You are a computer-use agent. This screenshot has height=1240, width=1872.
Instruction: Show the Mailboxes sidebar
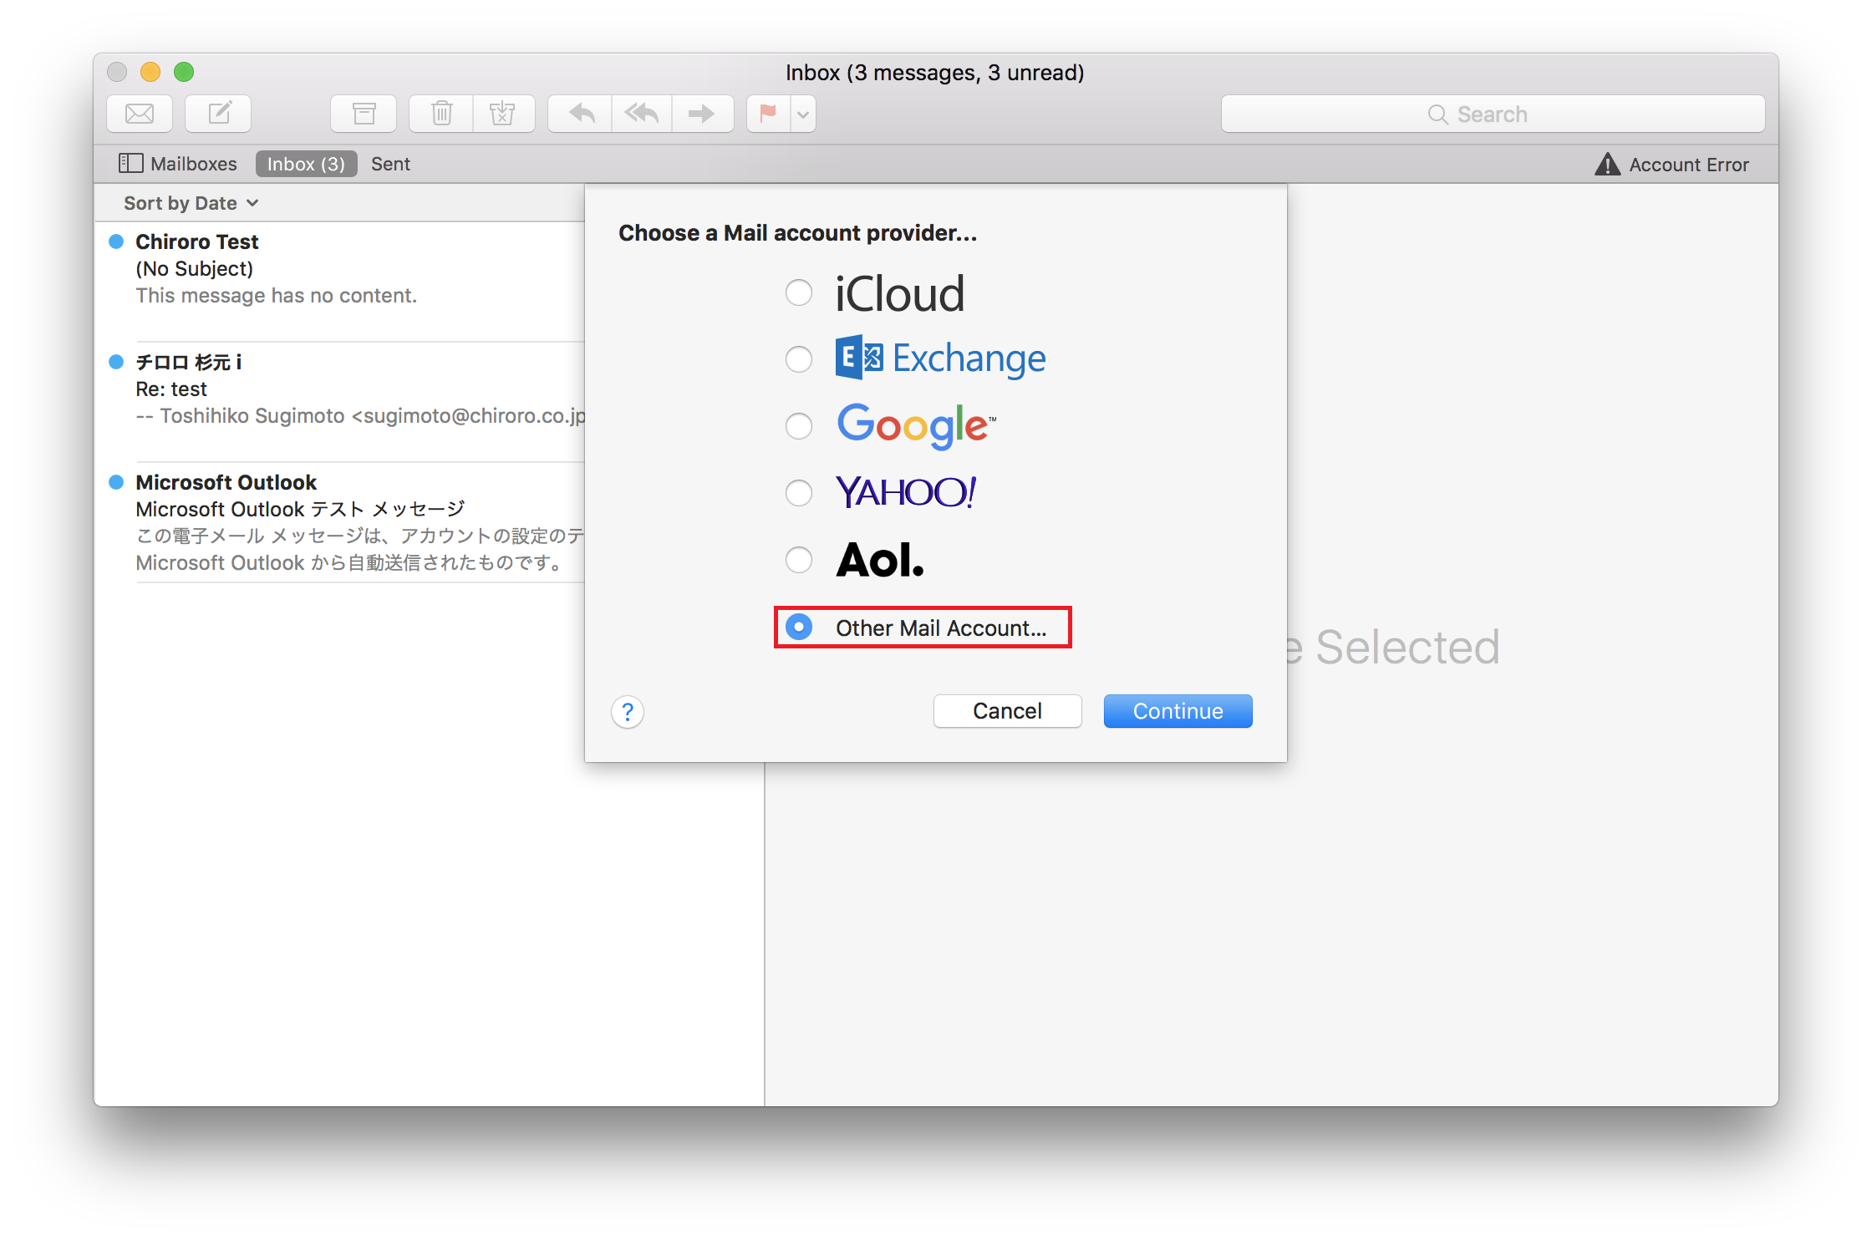point(178,164)
